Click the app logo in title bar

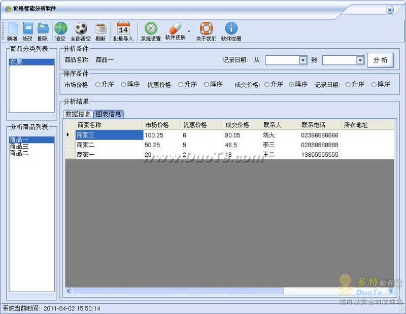(8, 9)
